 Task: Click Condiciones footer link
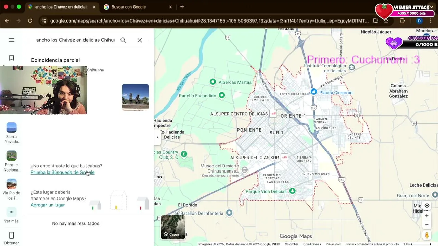point(312,244)
